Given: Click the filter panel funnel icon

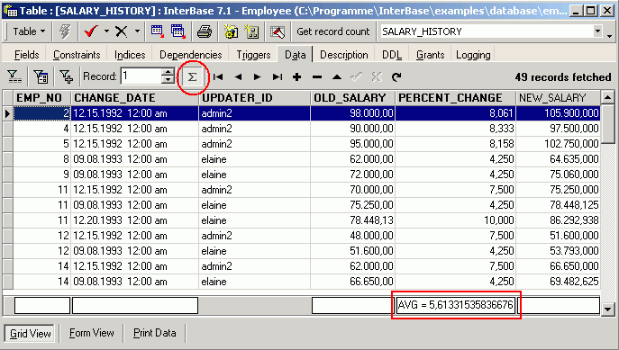Looking at the screenshot, I should [14, 76].
